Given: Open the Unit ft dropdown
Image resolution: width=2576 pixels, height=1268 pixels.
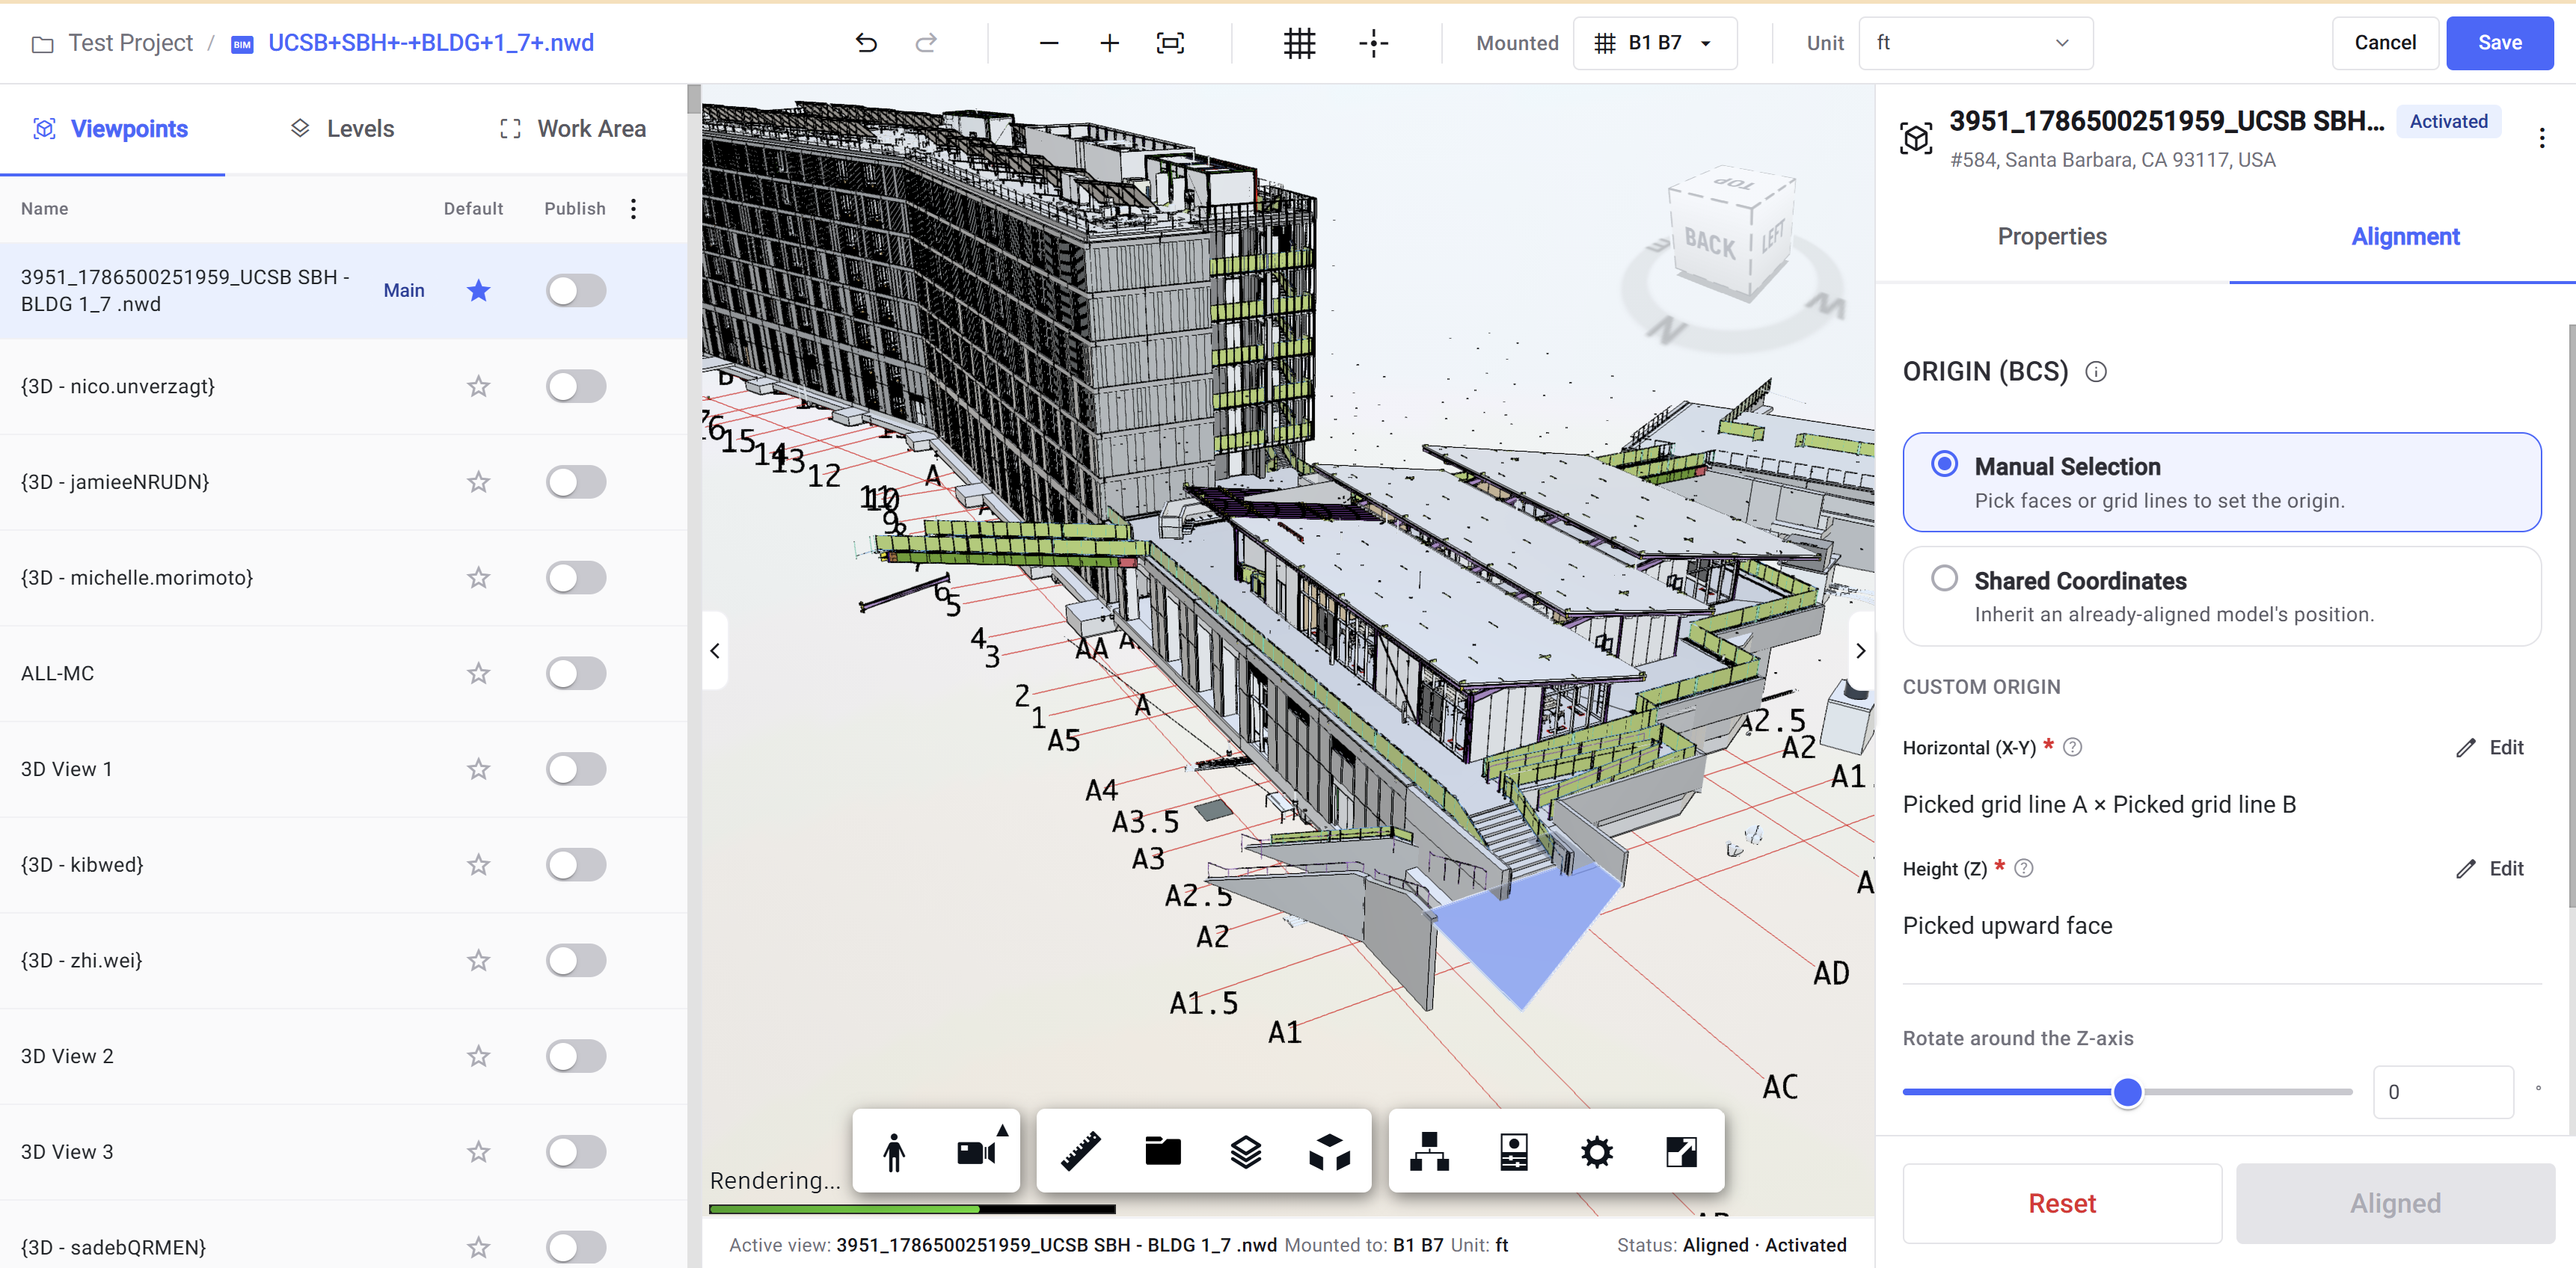Looking at the screenshot, I should coord(1975,43).
